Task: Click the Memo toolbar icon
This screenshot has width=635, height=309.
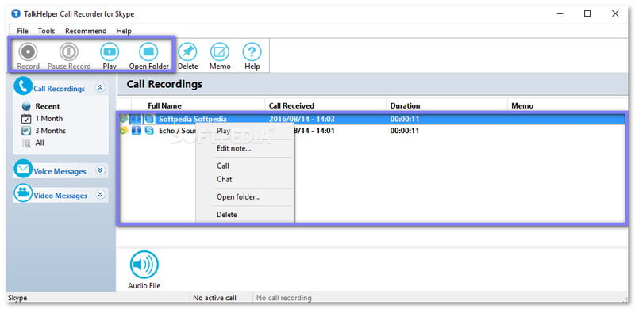Action: pos(220,51)
